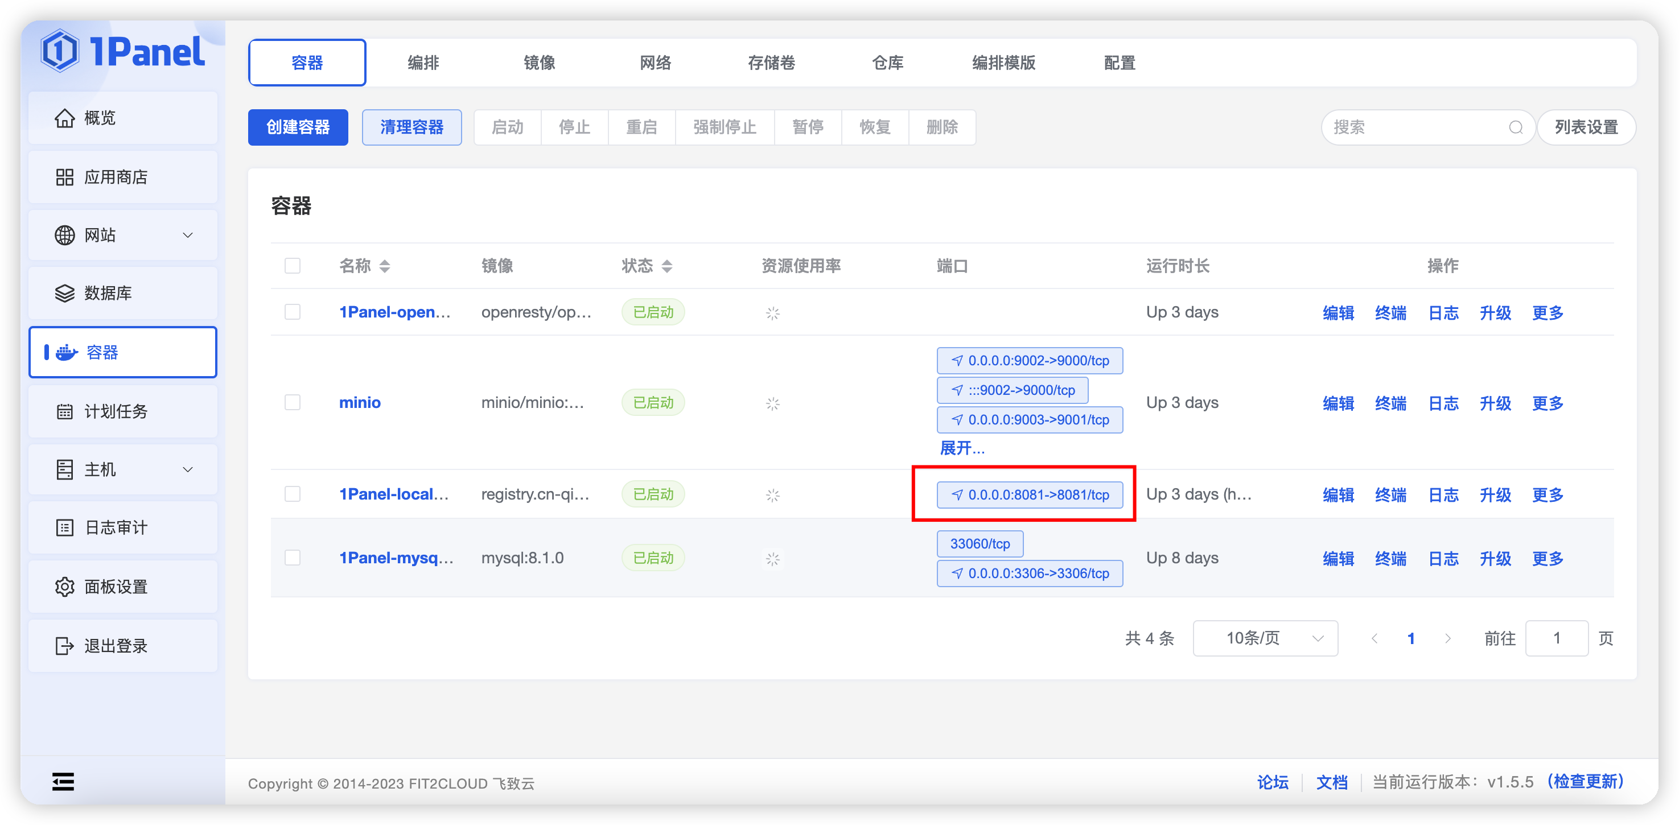Click the 数据库 layers icon
The height and width of the screenshot is (825, 1679).
click(64, 293)
